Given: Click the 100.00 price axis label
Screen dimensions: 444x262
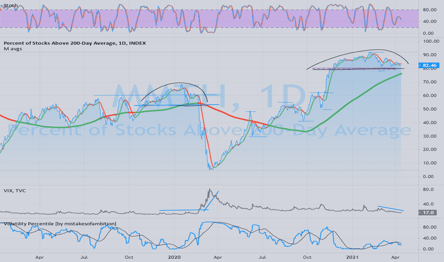Looking at the screenshot, I should [431, 41].
